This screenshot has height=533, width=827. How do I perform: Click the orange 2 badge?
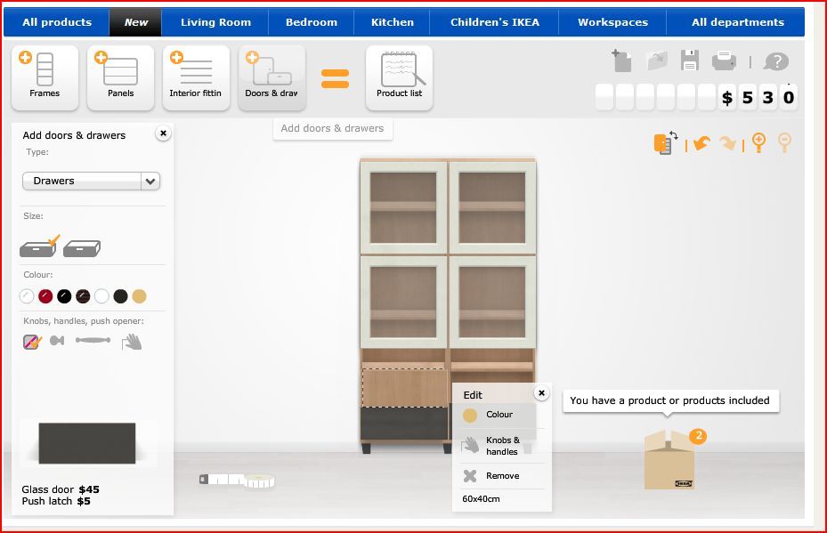pyautogui.click(x=698, y=435)
